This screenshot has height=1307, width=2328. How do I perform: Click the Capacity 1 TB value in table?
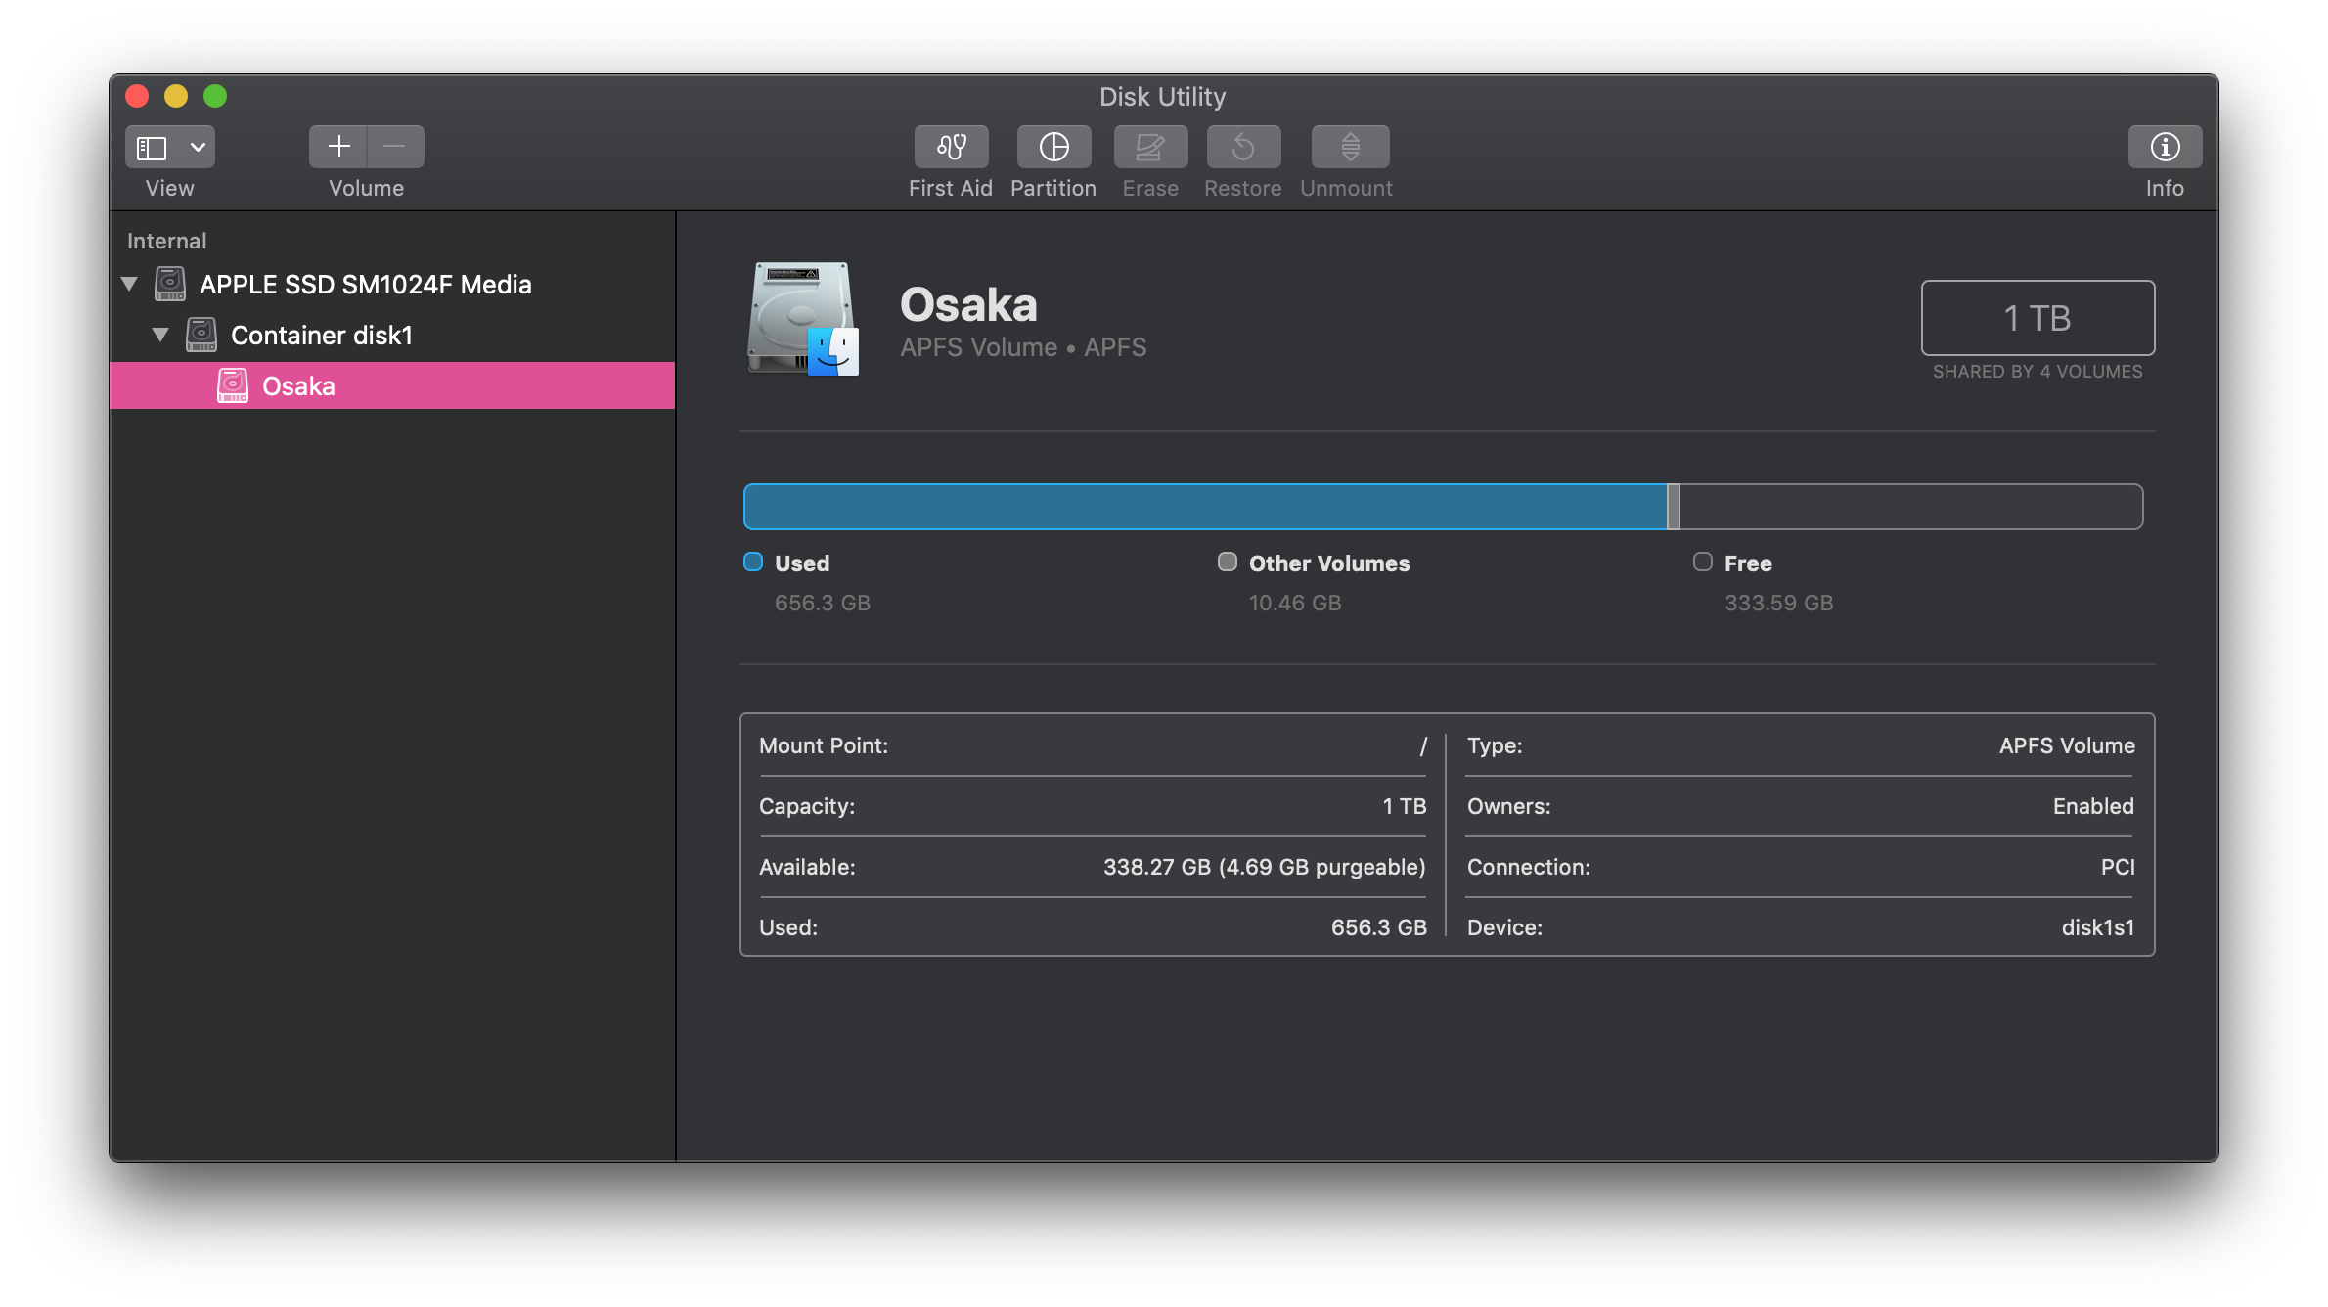(1405, 806)
